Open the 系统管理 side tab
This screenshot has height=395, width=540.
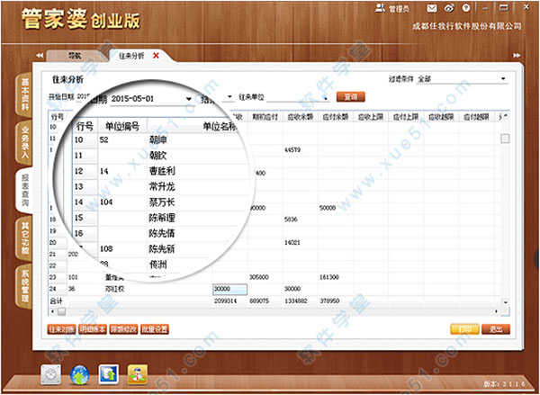[x=25, y=286]
